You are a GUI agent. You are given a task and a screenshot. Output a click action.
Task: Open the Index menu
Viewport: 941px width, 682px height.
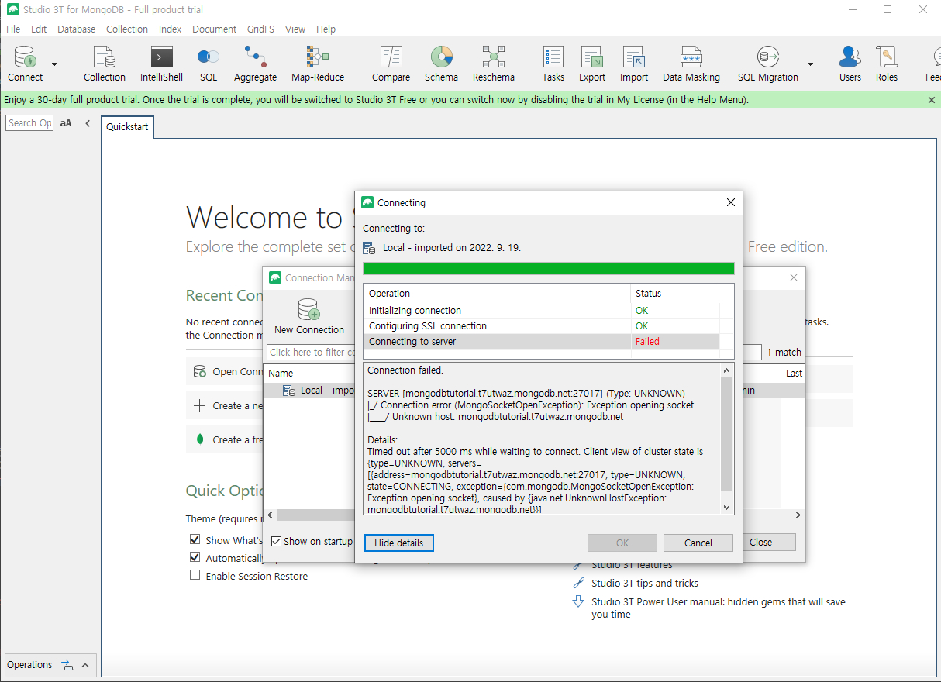coord(171,29)
